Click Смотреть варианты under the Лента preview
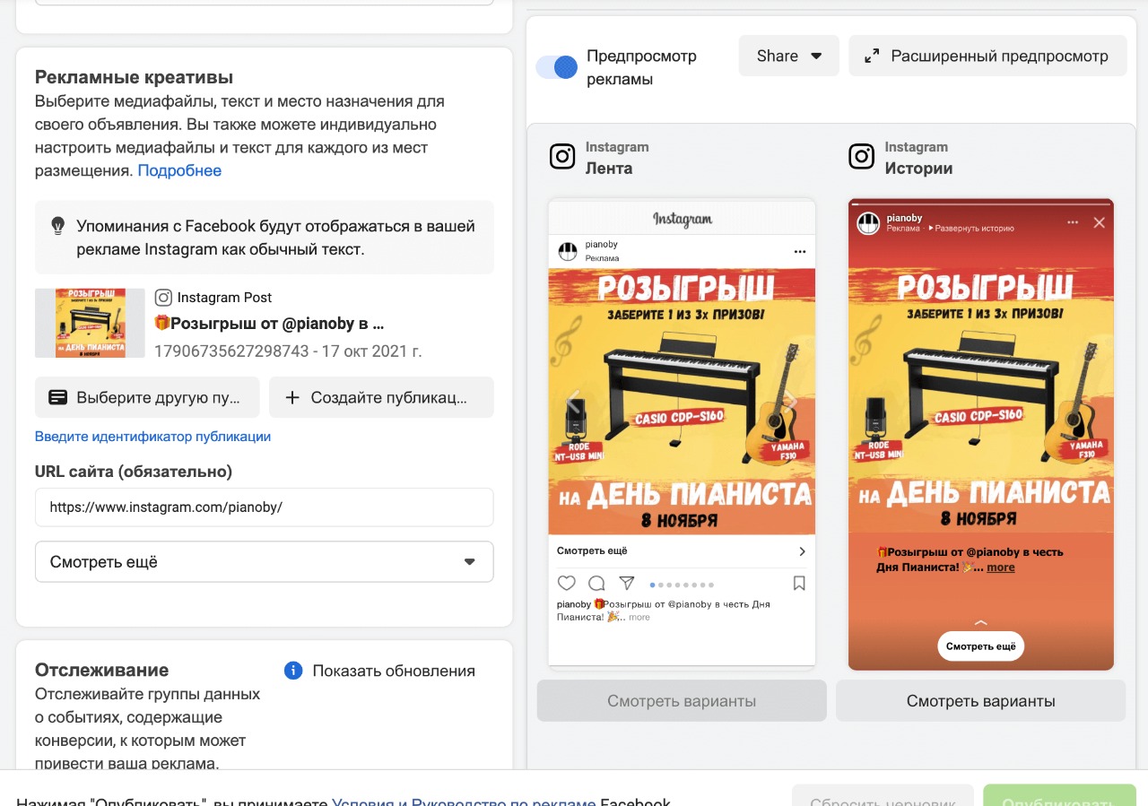The height and width of the screenshot is (806, 1148). tap(682, 701)
